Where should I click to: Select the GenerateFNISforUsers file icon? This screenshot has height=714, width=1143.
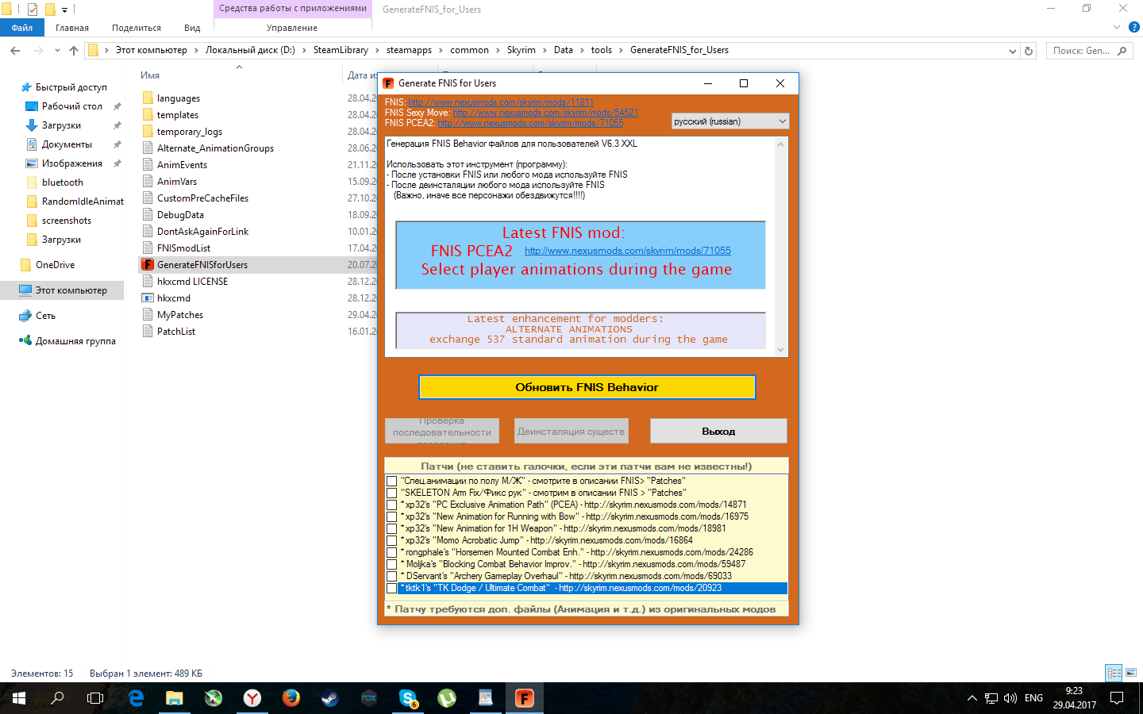tap(148, 264)
